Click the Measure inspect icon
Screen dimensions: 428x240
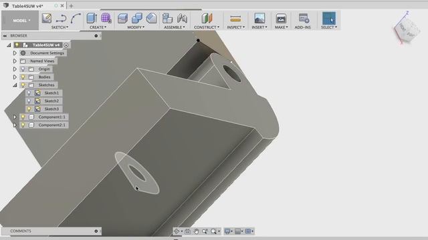(235, 18)
